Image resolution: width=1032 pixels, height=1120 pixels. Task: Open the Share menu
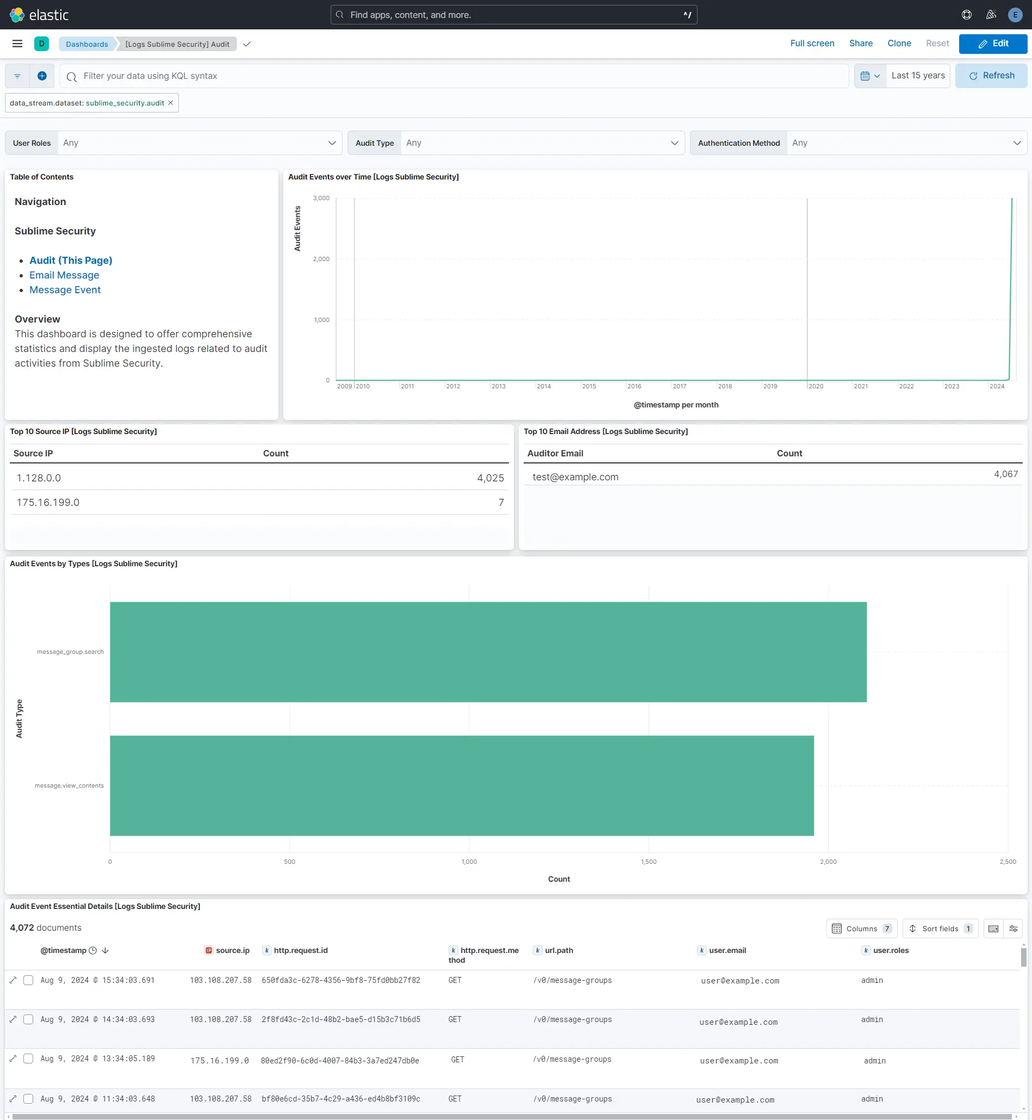tap(861, 44)
